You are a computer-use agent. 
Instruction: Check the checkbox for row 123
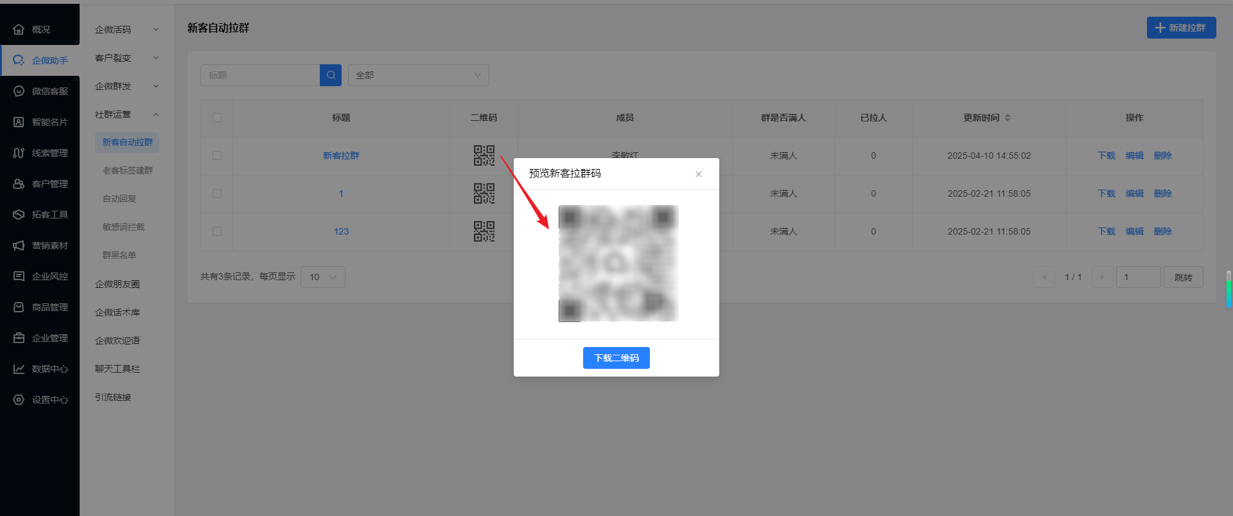coord(217,231)
